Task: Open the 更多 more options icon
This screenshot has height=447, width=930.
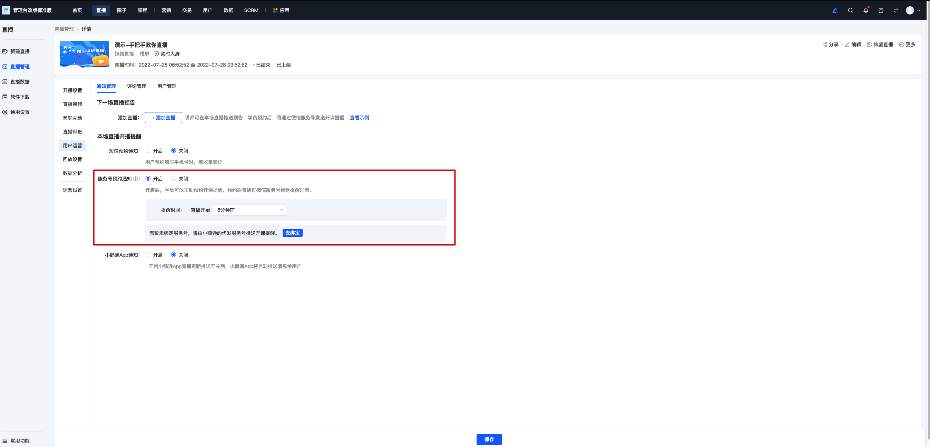Action: point(901,45)
